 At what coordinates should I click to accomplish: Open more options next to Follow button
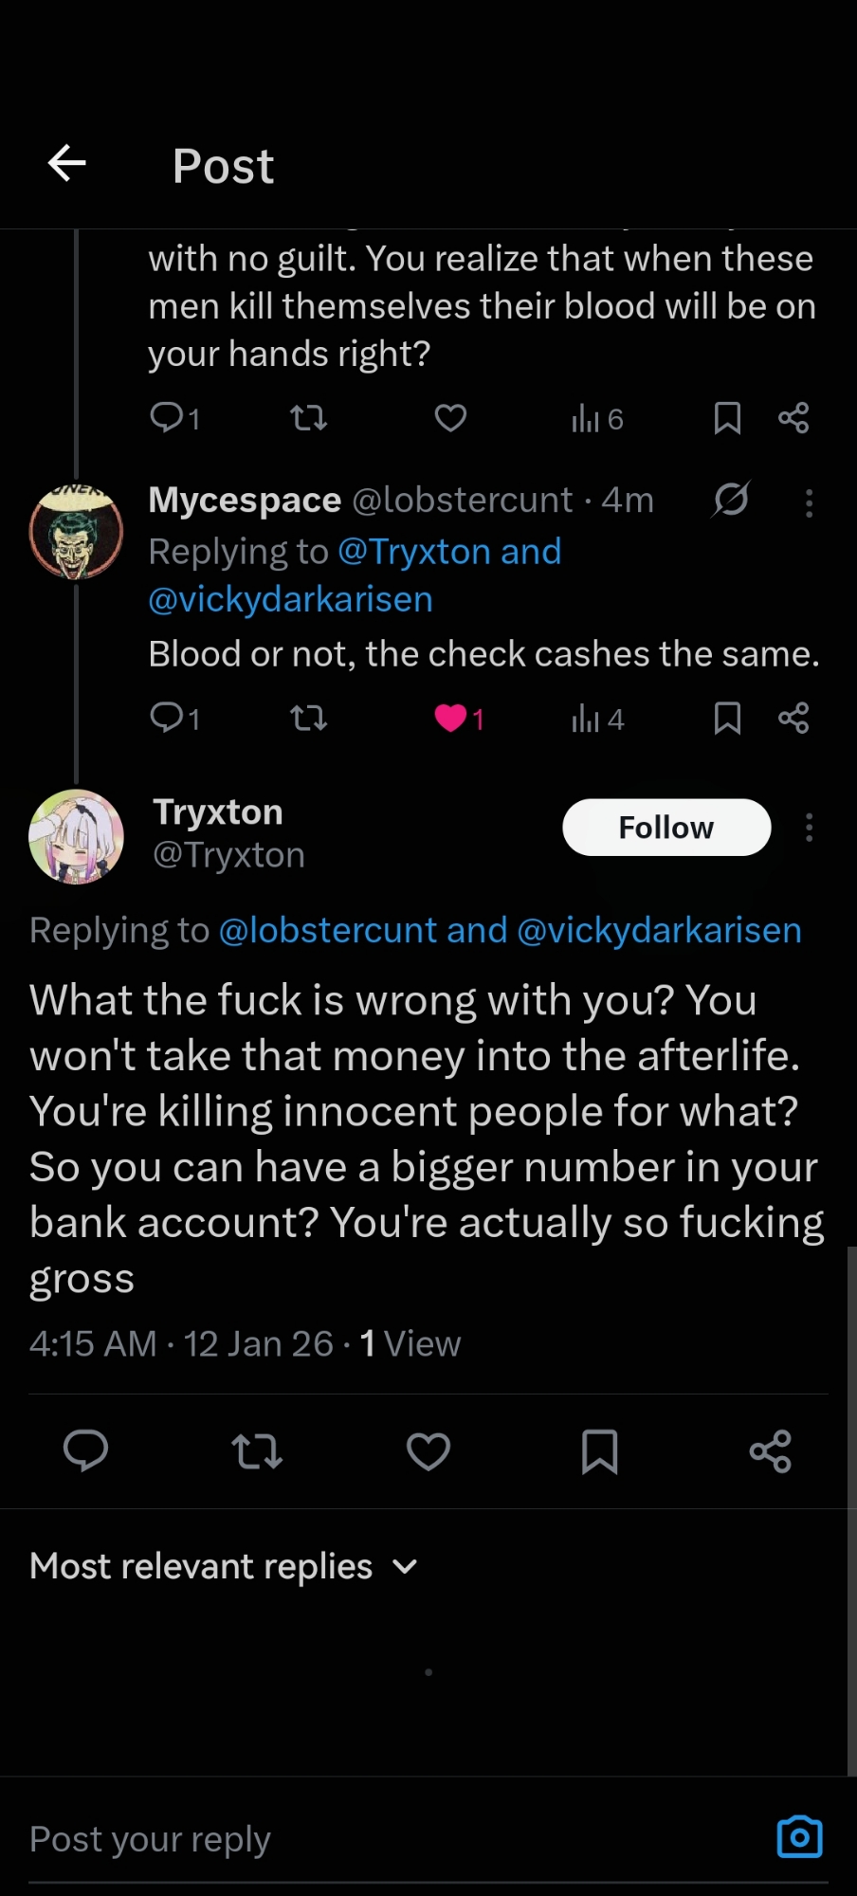click(x=809, y=828)
